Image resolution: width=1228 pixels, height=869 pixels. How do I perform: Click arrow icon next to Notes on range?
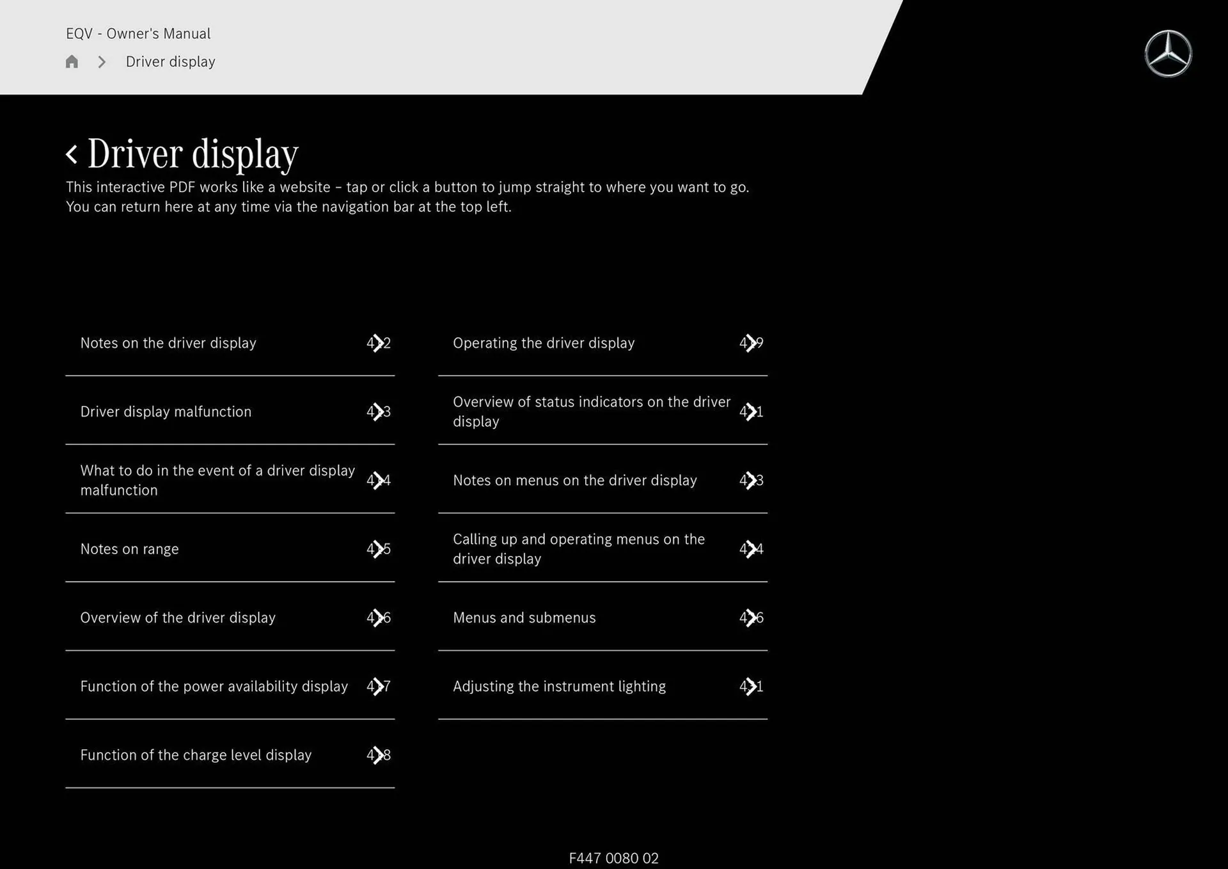(x=379, y=549)
